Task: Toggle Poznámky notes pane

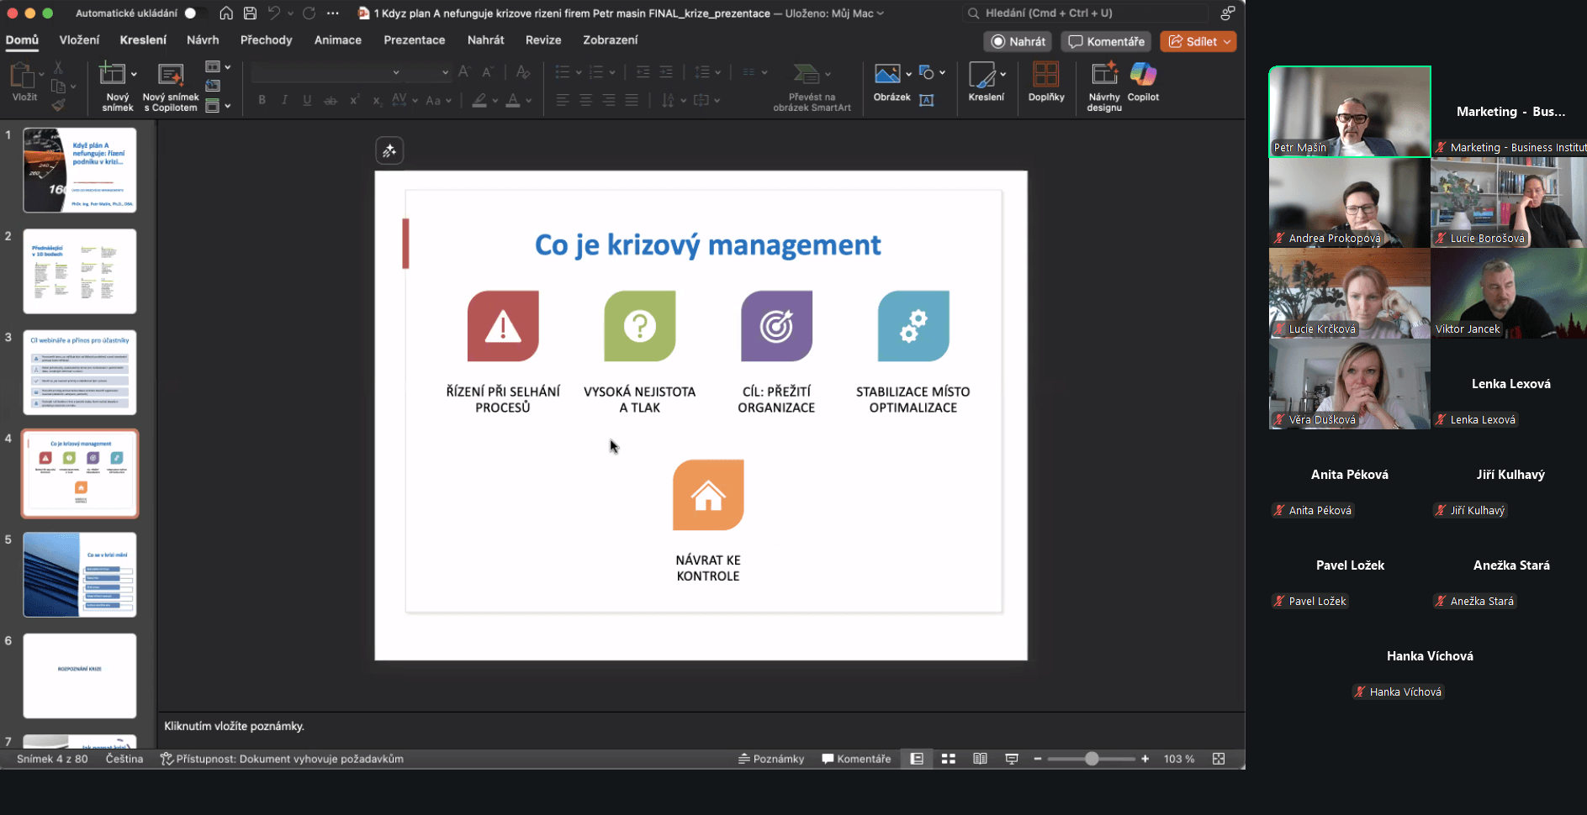Action: (x=770, y=759)
